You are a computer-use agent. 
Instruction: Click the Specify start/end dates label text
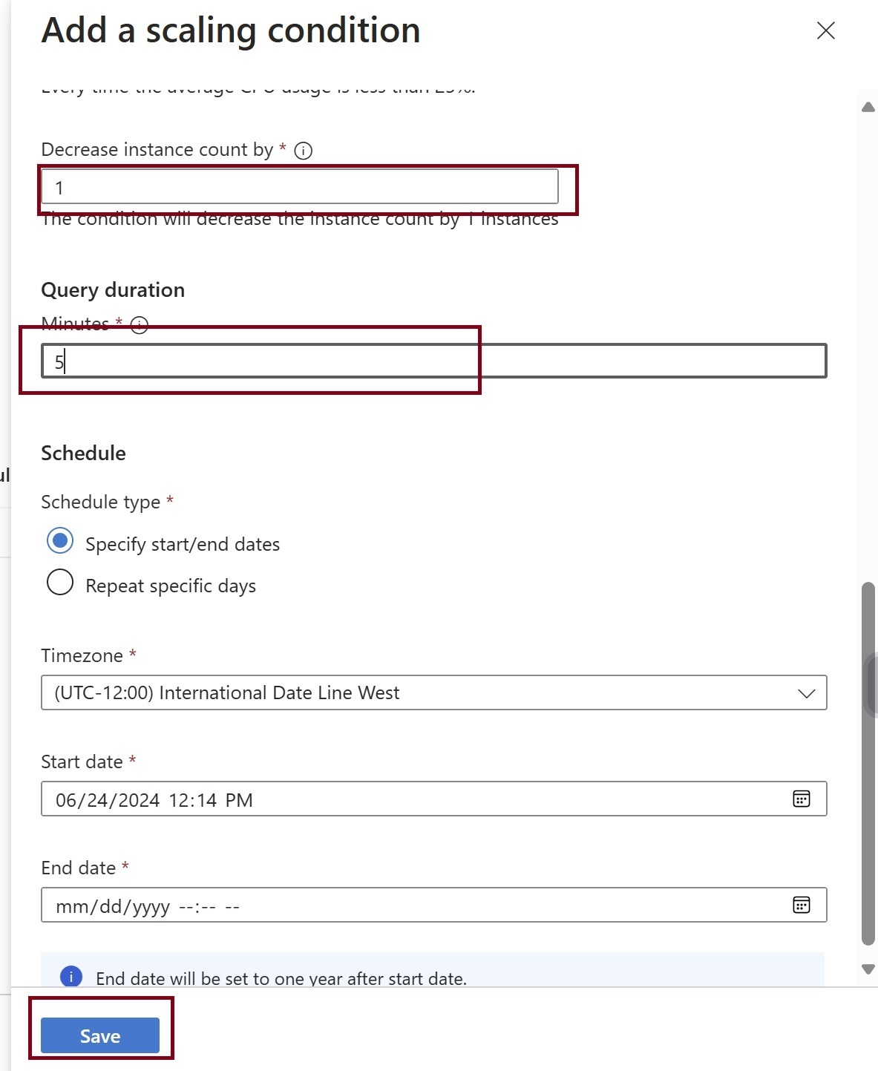pyautogui.click(x=183, y=544)
